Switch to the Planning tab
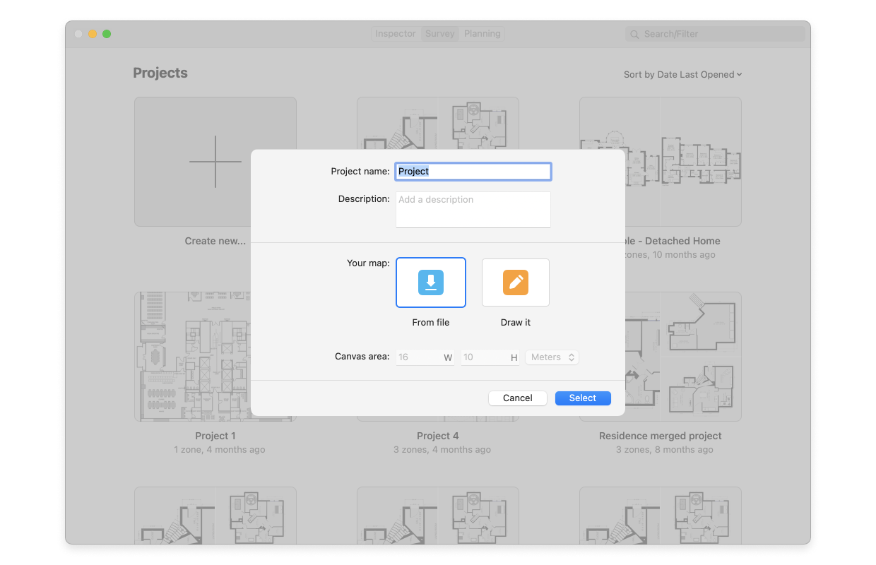Screen dimensions: 876x565 [483, 34]
